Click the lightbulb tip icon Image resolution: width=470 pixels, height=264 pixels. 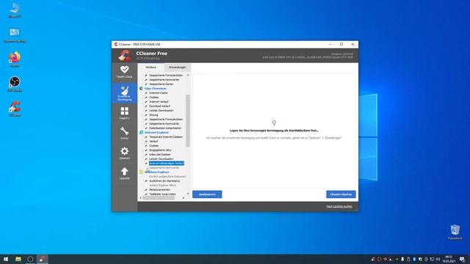click(x=274, y=122)
